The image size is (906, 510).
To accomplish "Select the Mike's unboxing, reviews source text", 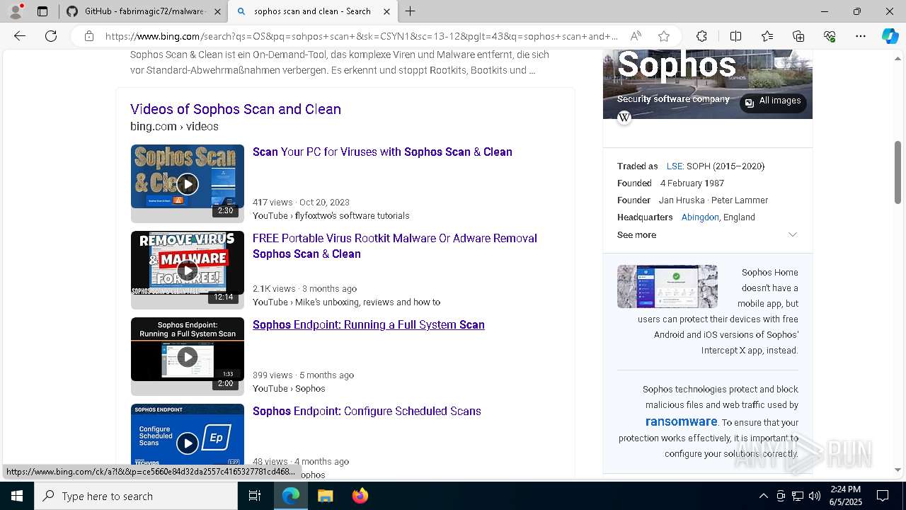I will coord(368,302).
